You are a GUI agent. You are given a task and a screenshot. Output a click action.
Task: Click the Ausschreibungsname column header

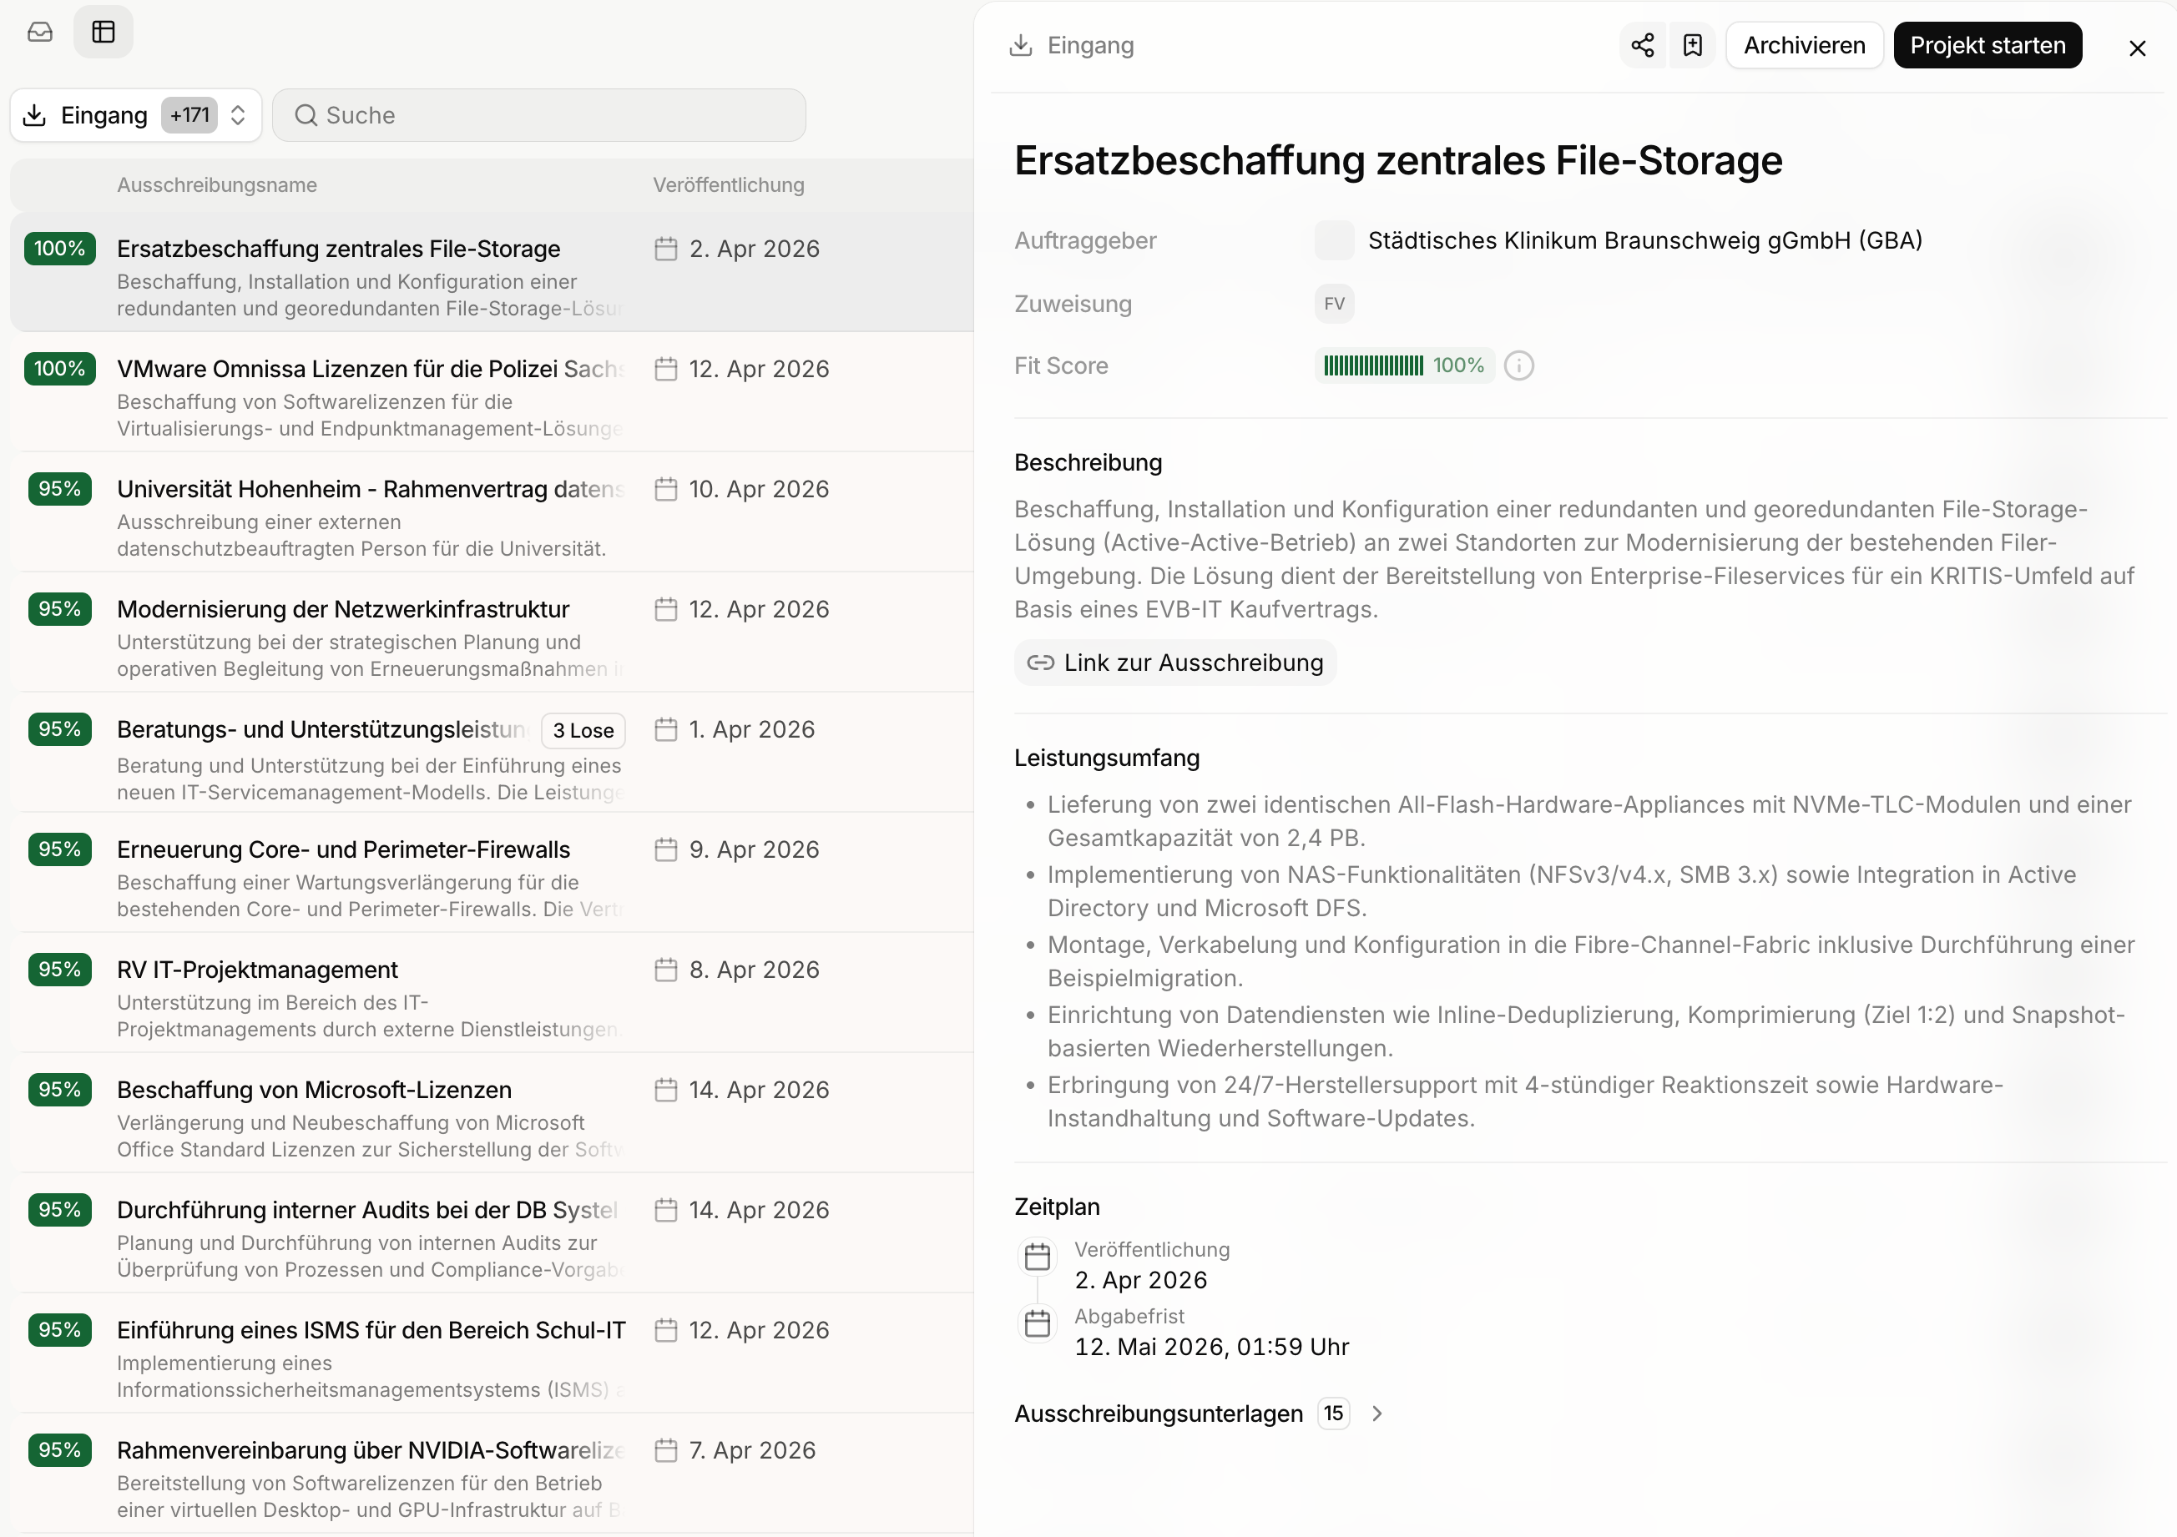[x=217, y=184]
